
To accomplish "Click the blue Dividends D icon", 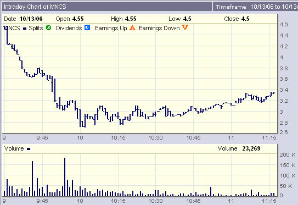I will [x=87, y=27].
